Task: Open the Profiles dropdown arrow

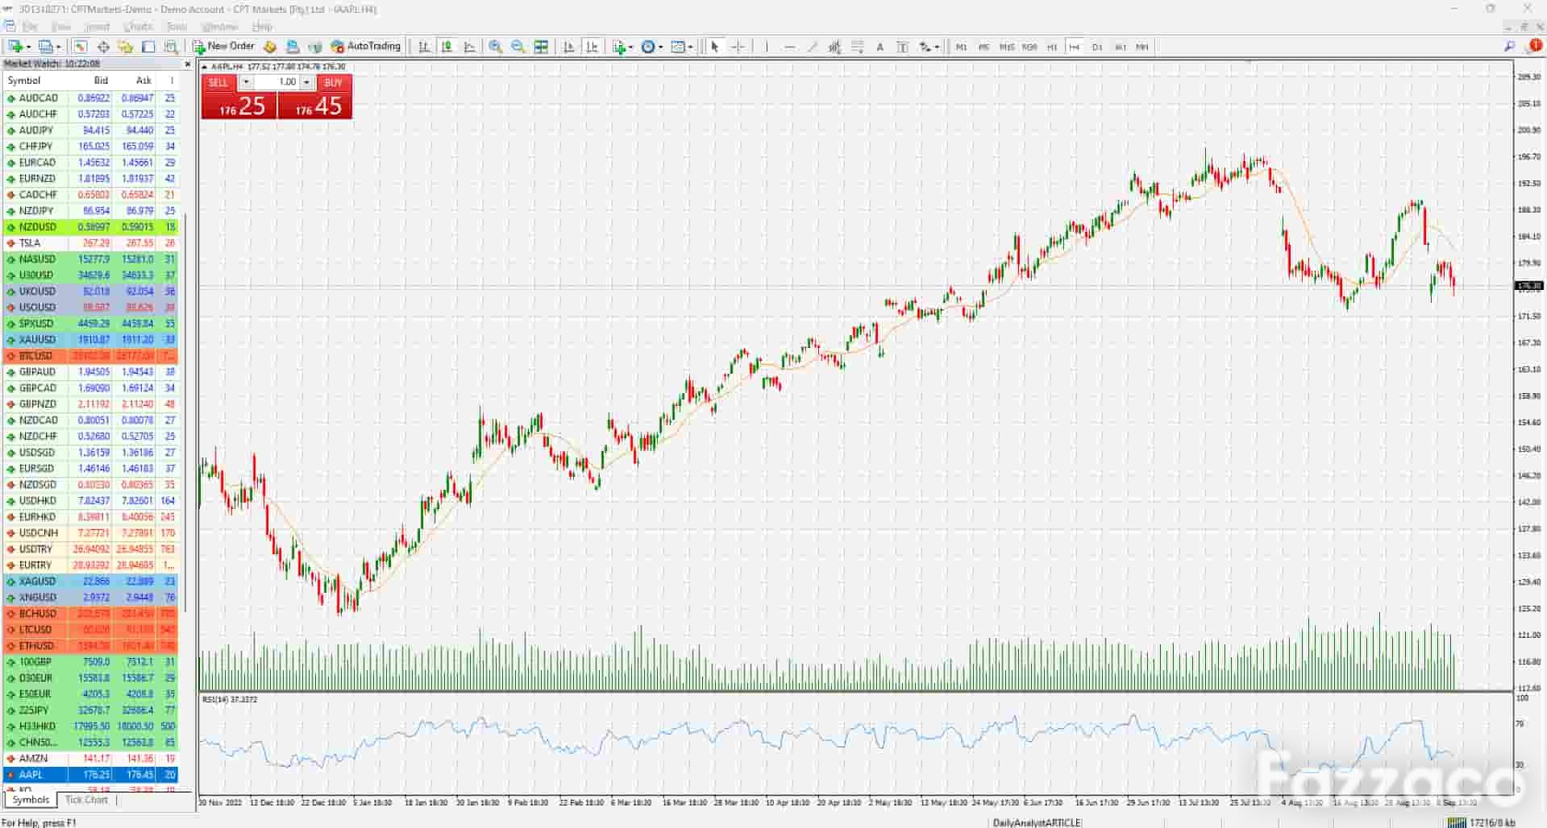Action: click(x=58, y=47)
